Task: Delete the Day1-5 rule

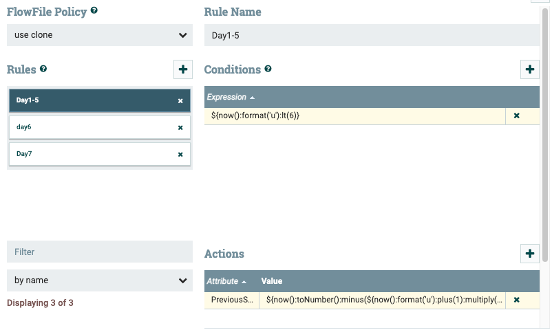Action: point(180,101)
